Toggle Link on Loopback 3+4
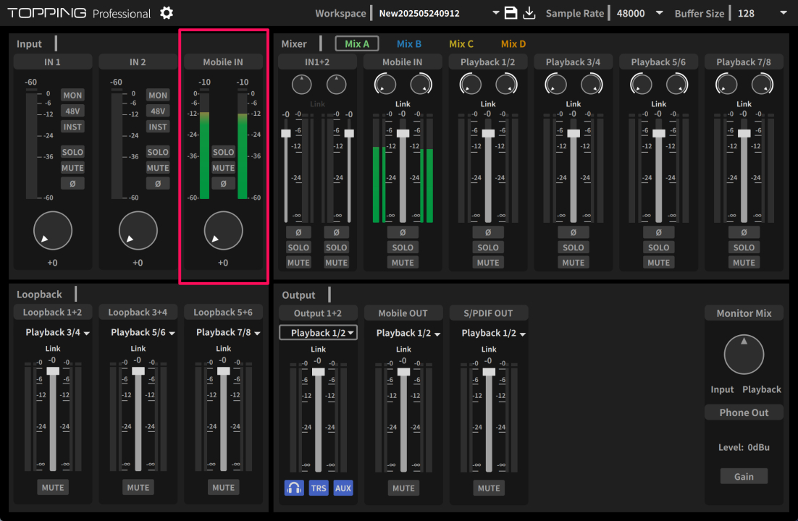The width and height of the screenshot is (798, 521). (138, 349)
